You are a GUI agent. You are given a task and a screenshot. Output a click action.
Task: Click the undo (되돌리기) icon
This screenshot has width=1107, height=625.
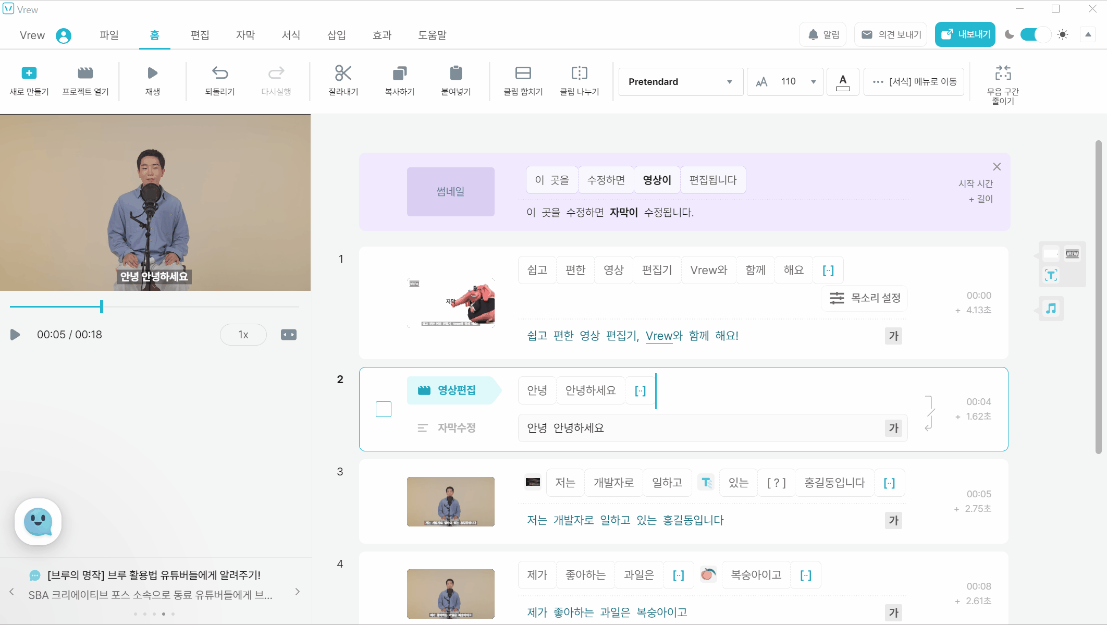click(220, 73)
